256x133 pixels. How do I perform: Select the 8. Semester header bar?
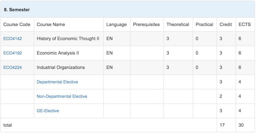point(128,10)
